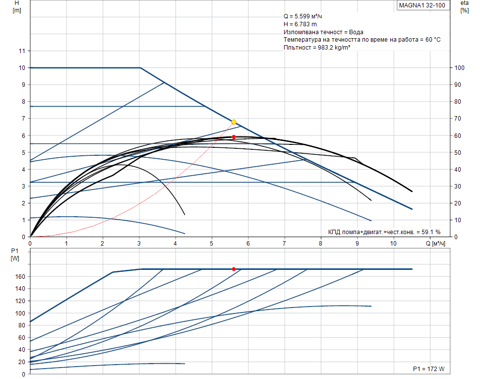Image resolution: width=480 pixels, height=379 pixels.
Task: Click the MAGNA1 32-100 title box
Action: [x=422, y=6]
